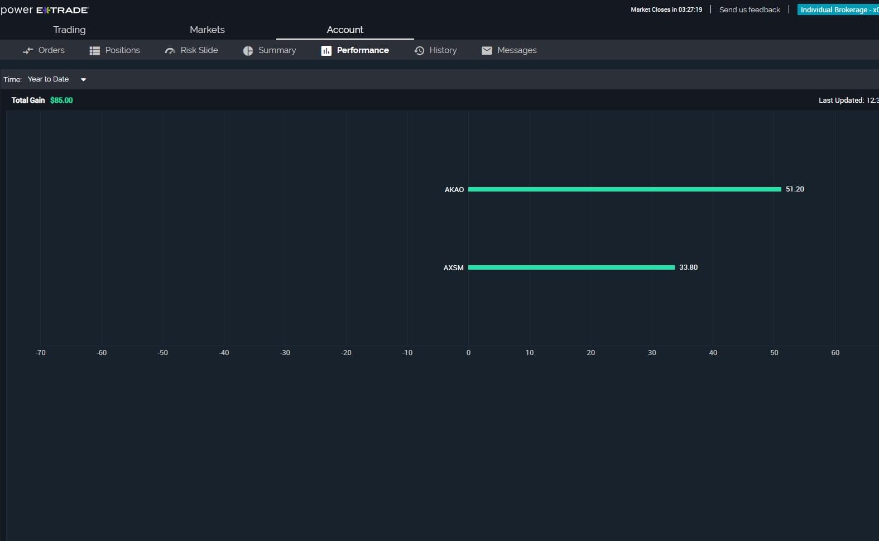Click the AXSM green gain bar
The height and width of the screenshot is (541, 879).
click(x=571, y=267)
